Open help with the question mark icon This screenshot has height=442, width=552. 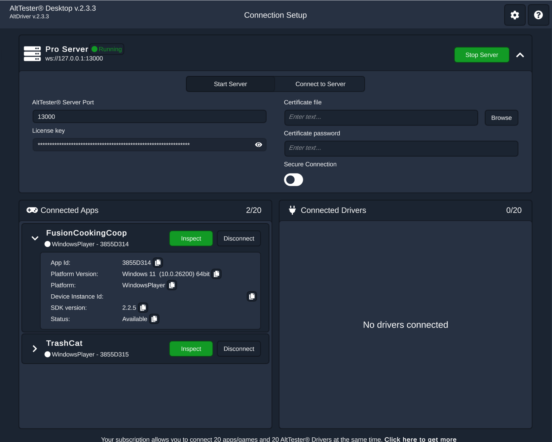(538, 15)
